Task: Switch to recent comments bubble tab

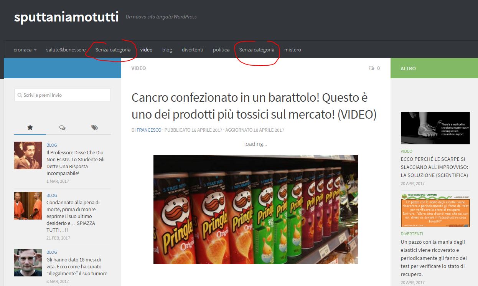Action: (x=62, y=128)
